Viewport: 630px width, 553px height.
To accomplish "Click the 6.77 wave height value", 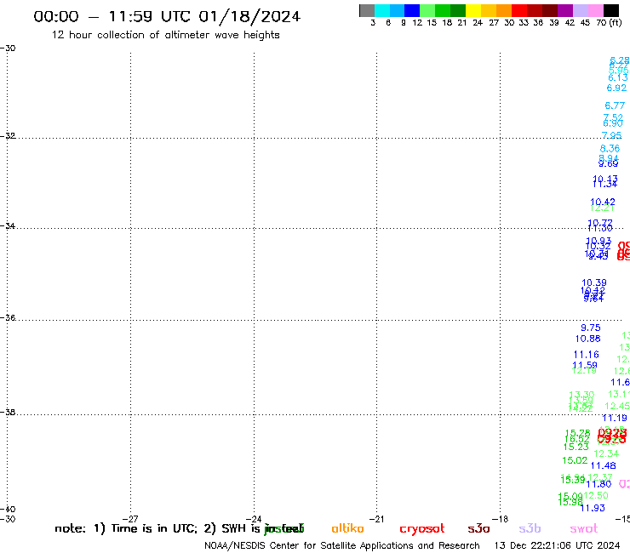I will [x=615, y=105].
